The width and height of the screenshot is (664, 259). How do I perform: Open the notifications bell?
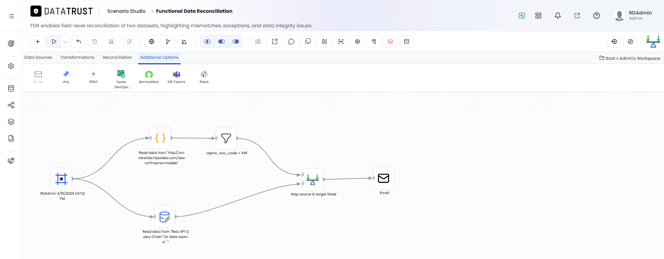click(x=558, y=16)
